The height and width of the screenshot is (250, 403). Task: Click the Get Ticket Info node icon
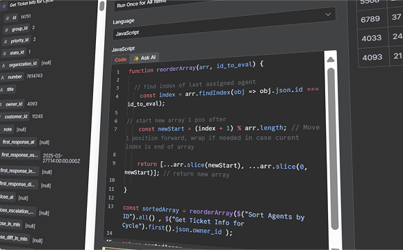click(x=3, y=6)
